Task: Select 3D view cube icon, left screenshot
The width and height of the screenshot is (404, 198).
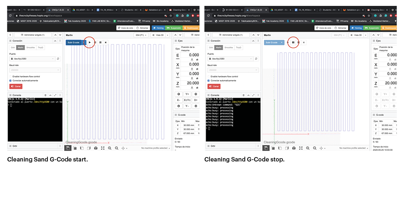Action: pyautogui.click(x=67, y=148)
